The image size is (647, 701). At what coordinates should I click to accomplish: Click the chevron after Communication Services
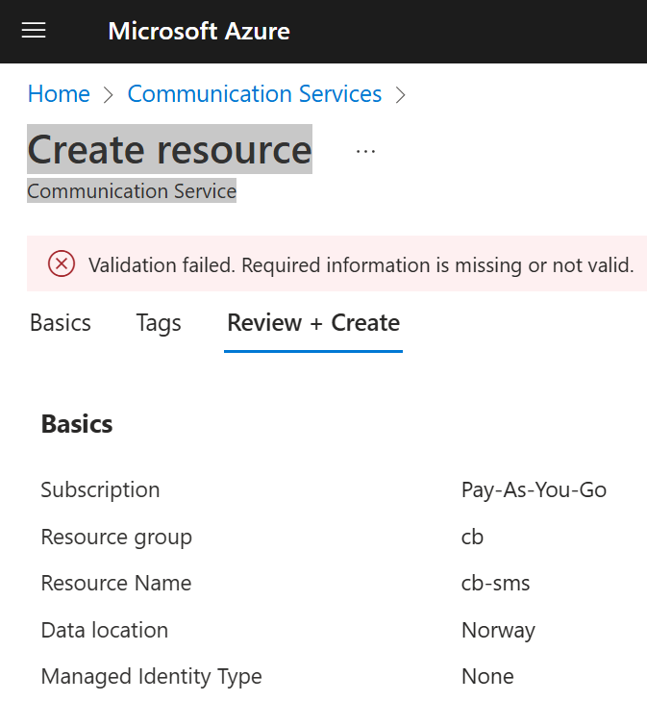click(401, 94)
